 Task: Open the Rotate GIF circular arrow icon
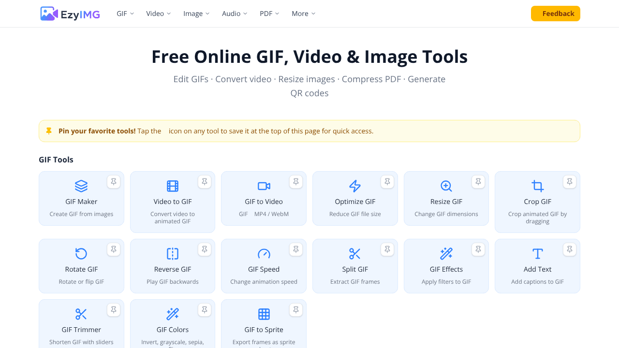tap(81, 254)
